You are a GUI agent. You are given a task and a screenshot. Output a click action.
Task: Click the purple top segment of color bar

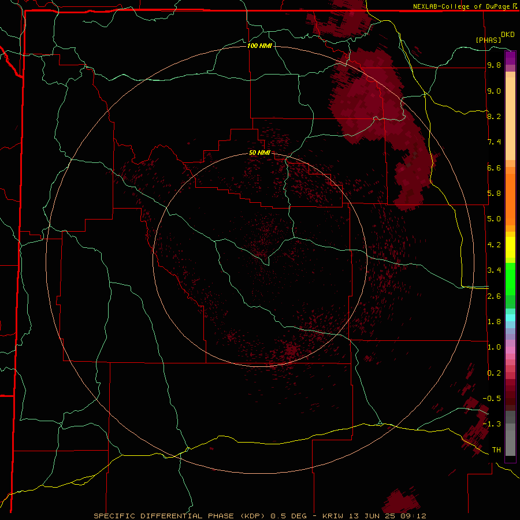[510, 58]
